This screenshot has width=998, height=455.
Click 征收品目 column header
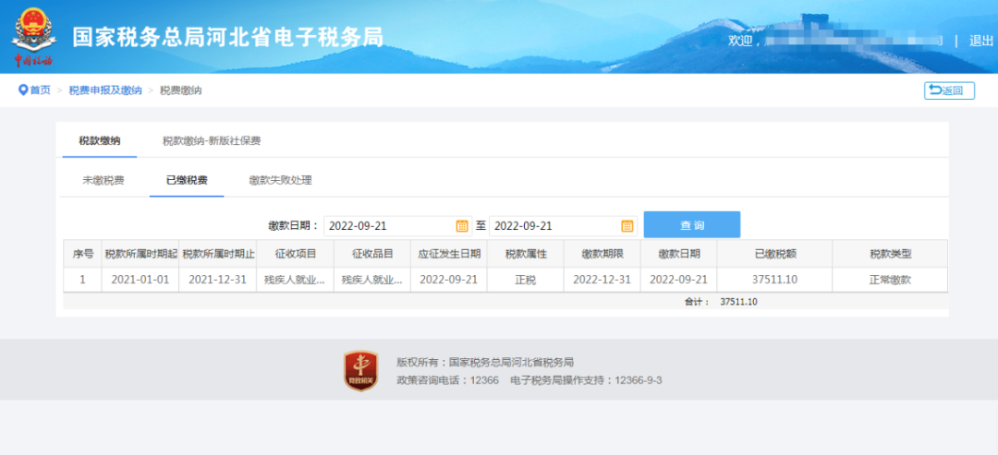click(x=372, y=254)
